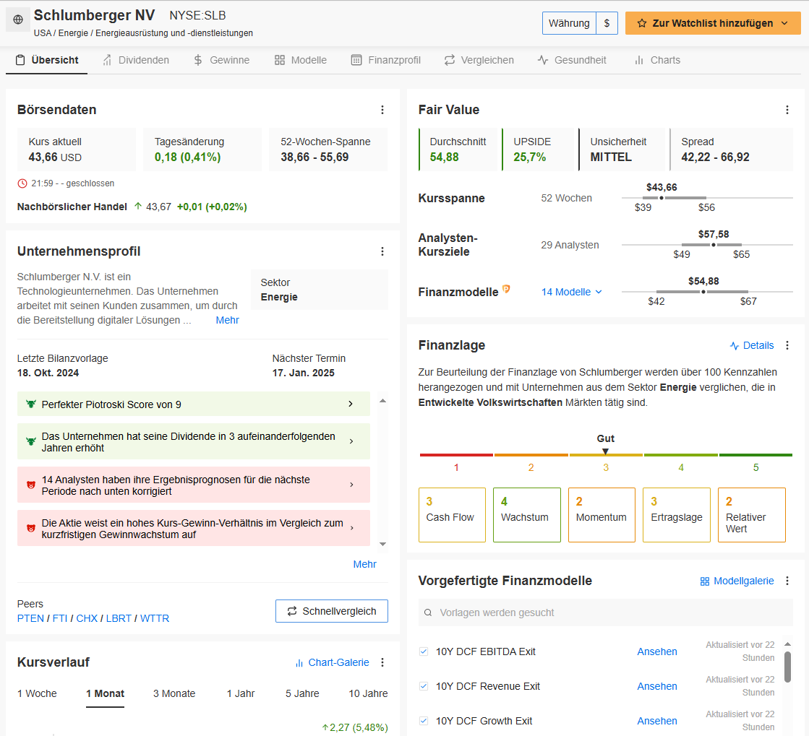Open the Börsendaten three-dot options menu
The height and width of the screenshot is (736, 809).
pos(382,110)
